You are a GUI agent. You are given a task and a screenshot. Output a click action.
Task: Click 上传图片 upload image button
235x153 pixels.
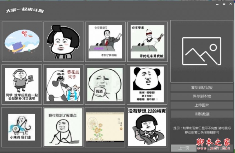pos(202,105)
